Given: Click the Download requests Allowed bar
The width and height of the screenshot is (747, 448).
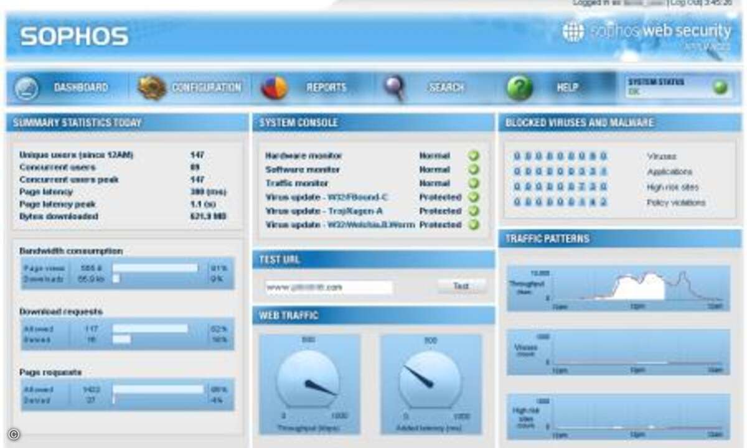Looking at the screenshot, I should coord(150,329).
